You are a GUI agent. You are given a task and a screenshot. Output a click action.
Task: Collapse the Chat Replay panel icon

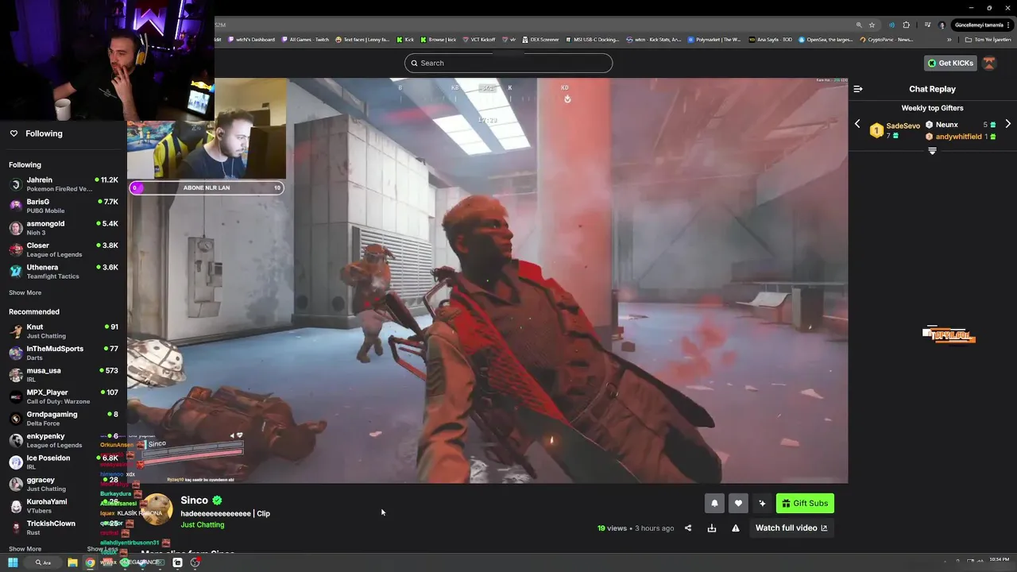pos(858,89)
